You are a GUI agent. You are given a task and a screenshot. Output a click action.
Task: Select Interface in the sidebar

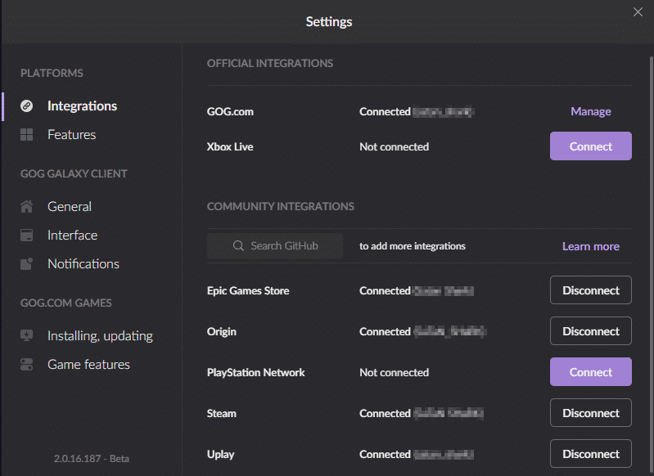(x=72, y=236)
